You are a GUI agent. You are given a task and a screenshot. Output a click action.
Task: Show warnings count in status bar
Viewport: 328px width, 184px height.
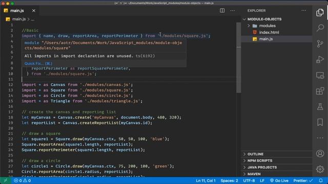27,180
